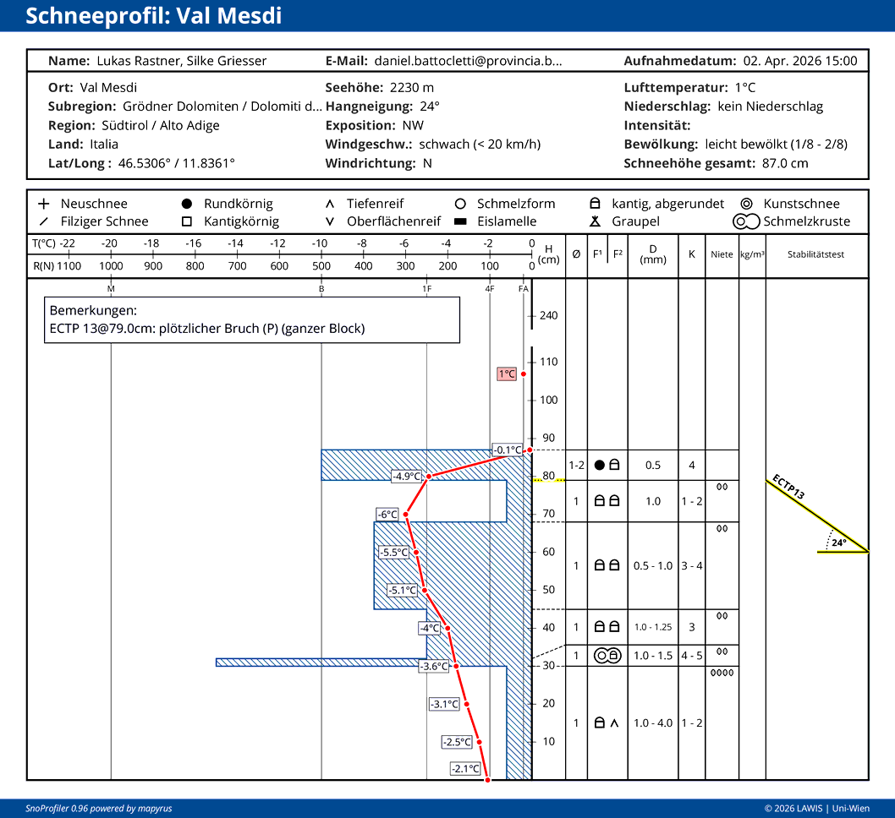Click the Filziger Schnee slash icon
The image size is (895, 818).
pyautogui.click(x=44, y=221)
